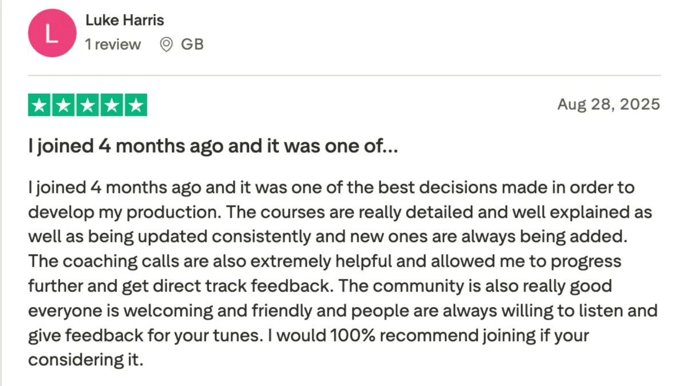The image size is (687, 386).
Task: Open Luke Harris reviewer profile name
Action: tap(125, 21)
